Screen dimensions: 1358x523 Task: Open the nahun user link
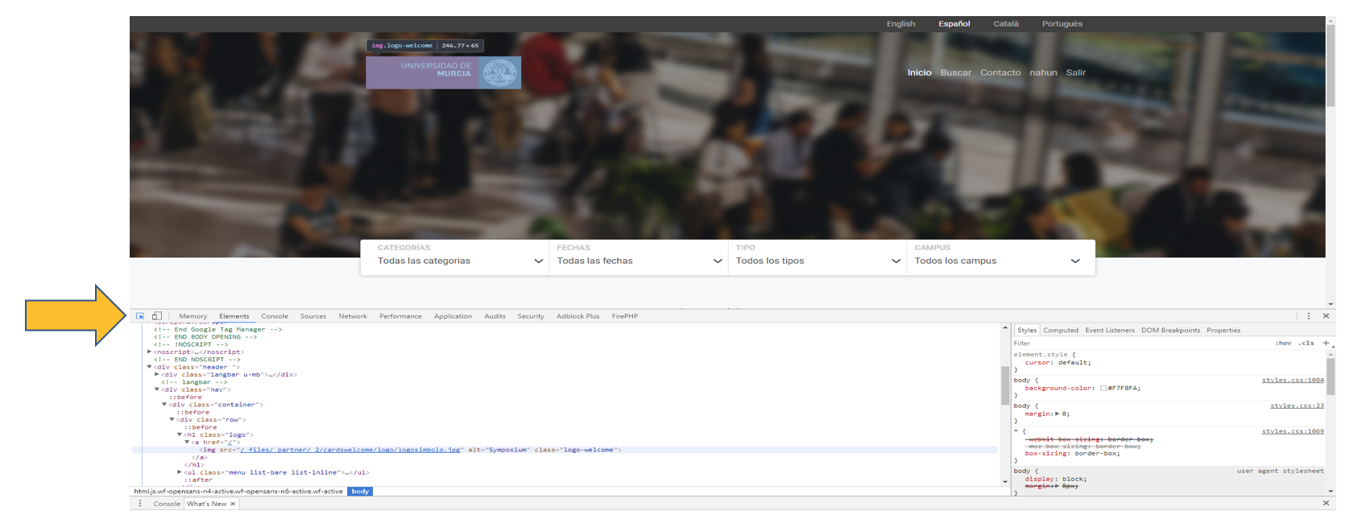pos(1043,72)
